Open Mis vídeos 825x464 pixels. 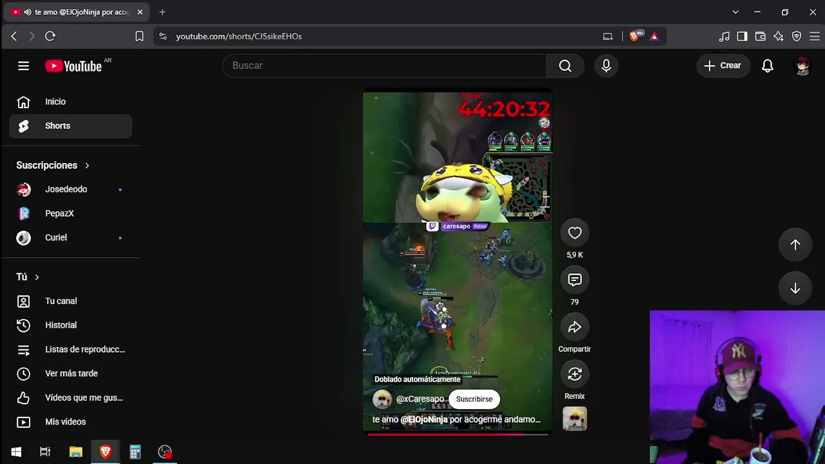coord(71,422)
